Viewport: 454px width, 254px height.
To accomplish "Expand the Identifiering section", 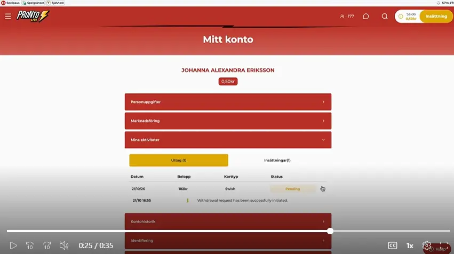I will tap(228, 240).
